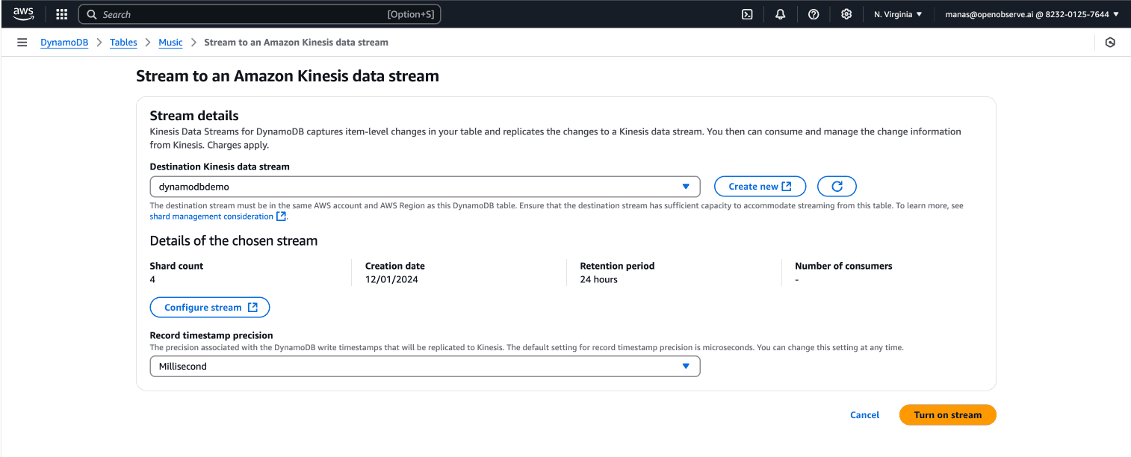
Task: Toggle the hamburger side navigation menu
Action: [22, 43]
